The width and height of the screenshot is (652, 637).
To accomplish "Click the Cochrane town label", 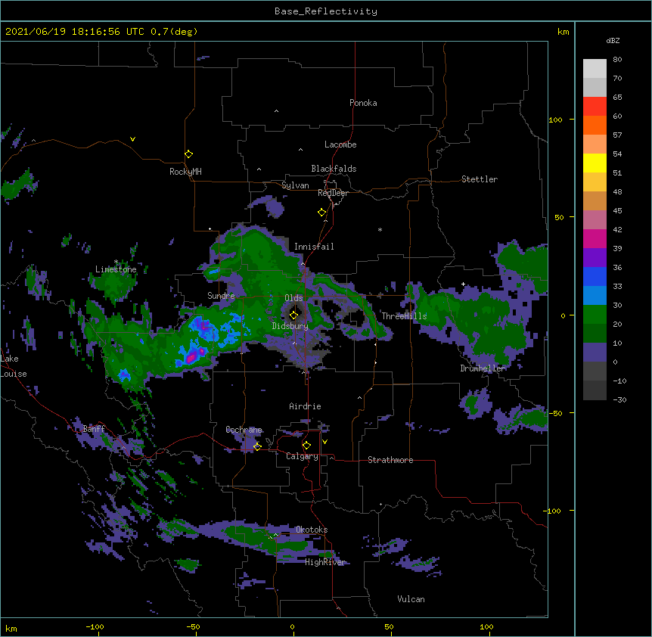I will (x=244, y=430).
